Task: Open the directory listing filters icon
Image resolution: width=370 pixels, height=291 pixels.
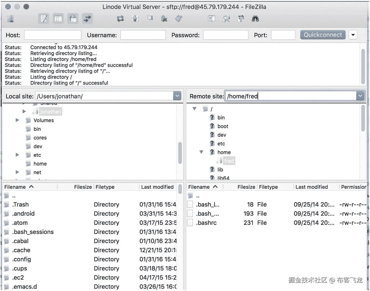Action: click(212, 19)
